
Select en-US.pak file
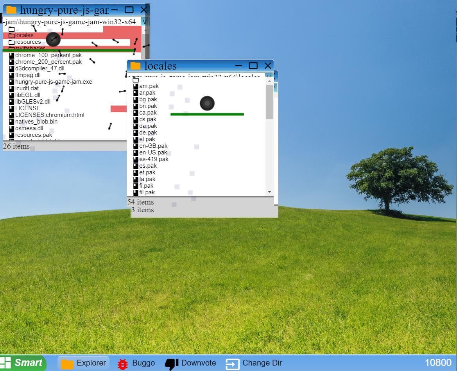pyautogui.click(x=151, y=153)
